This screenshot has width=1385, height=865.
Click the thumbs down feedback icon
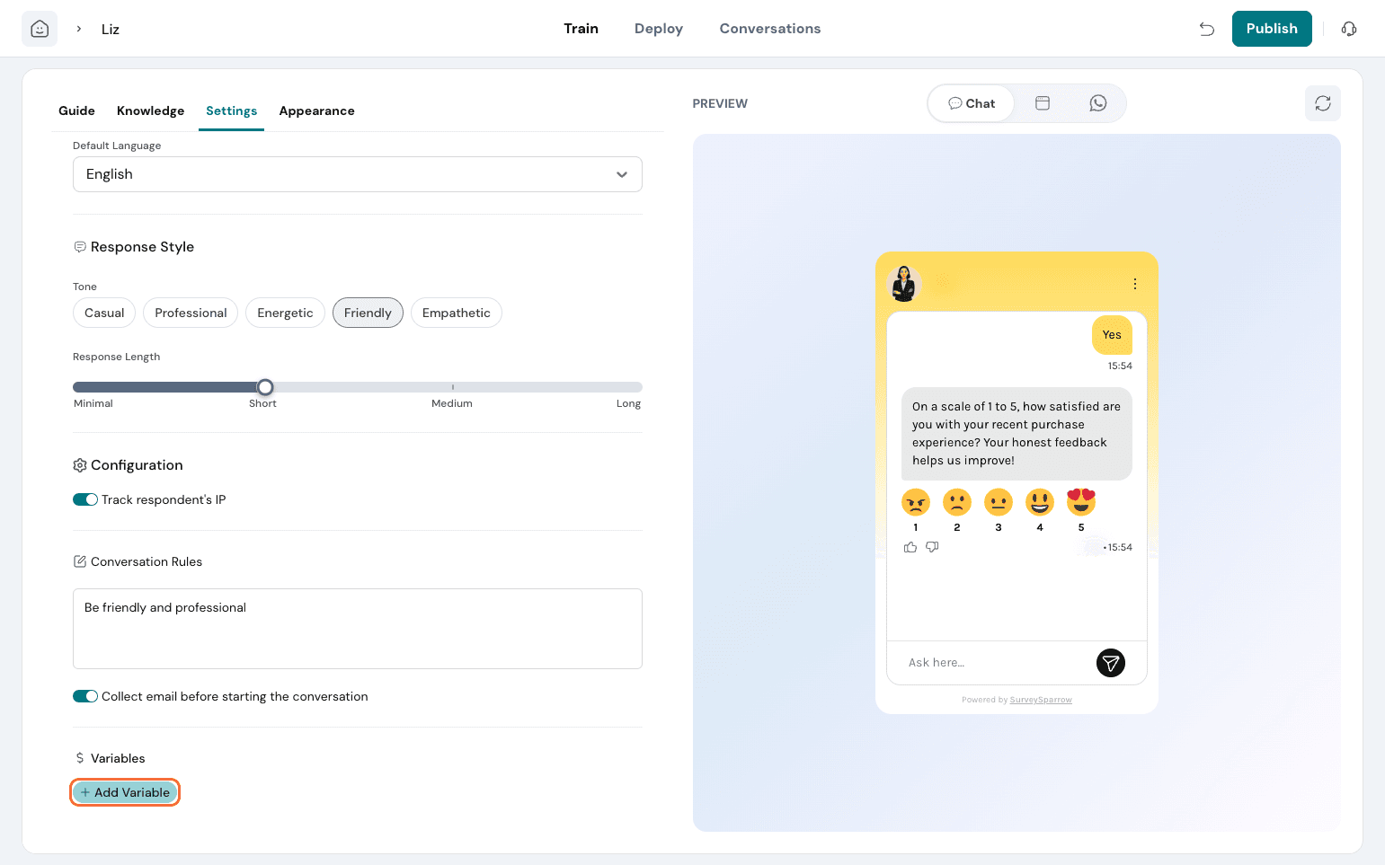(x=932, y=547)
